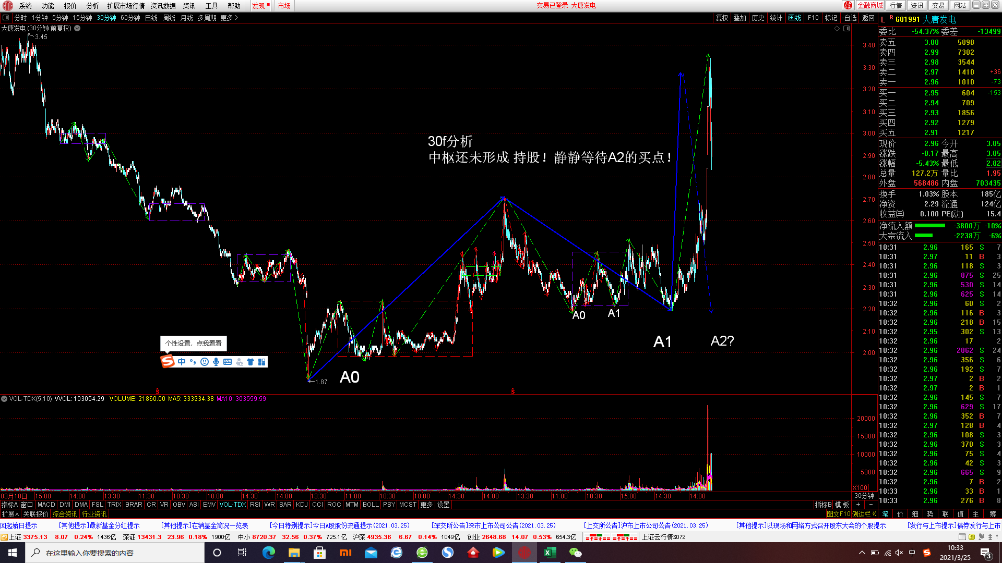Open the 分析 menu
This screenshot has height=563, width=1002.
[x=92, y=6]
